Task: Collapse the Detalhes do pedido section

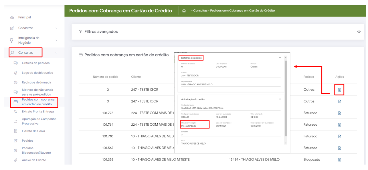Action: (280, 58)
